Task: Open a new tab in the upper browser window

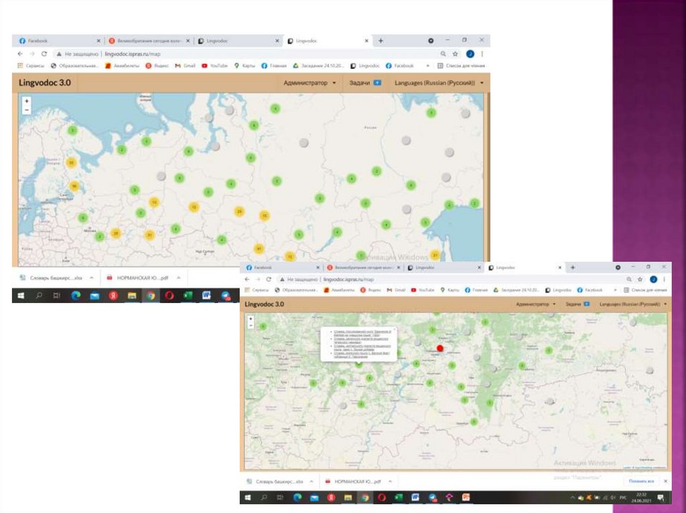Action: pyautogui.click(x=381, y=41)
